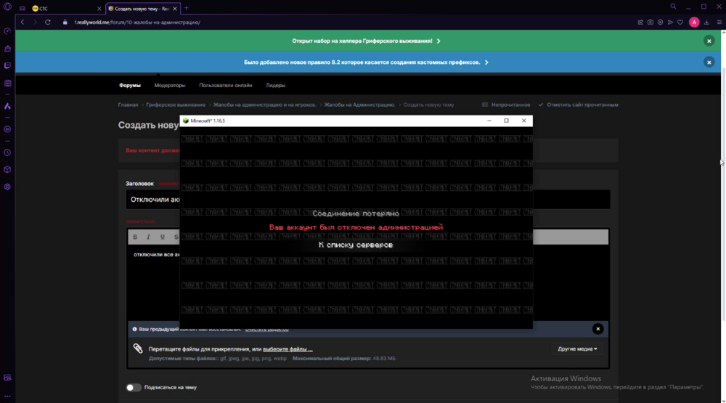Open the Форумы navigation item
The width and height of the screenshot is (726, 403).
click(x=130, y=85)
